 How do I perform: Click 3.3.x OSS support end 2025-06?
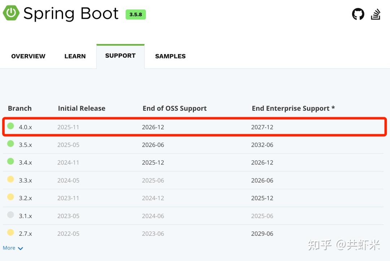click(x=153, y=180)
